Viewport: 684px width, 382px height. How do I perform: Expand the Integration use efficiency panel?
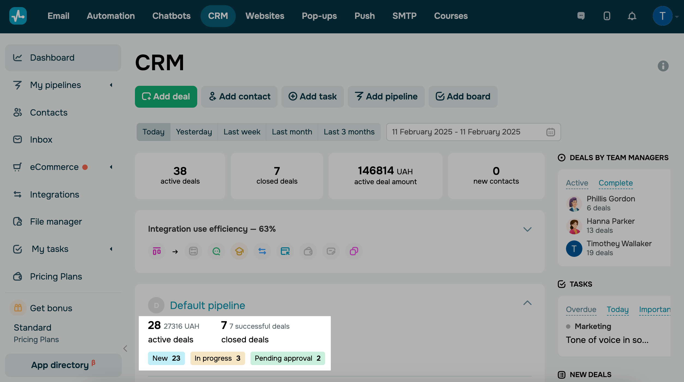(x=527, y=229)
